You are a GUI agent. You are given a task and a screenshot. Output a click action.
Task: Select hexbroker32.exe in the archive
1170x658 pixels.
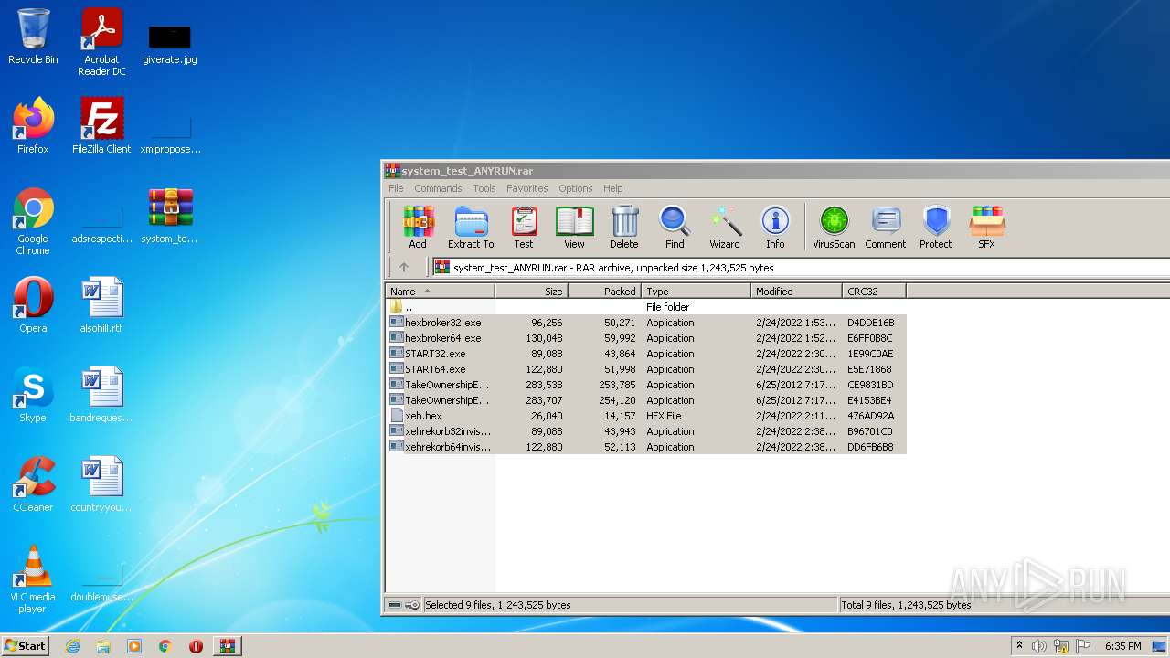[646, 323]
